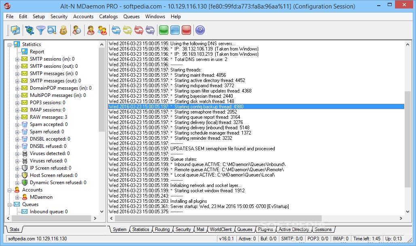
Task: Click the softpedia.com 10.129.116.130 status entry
Action: coord(37,239)
